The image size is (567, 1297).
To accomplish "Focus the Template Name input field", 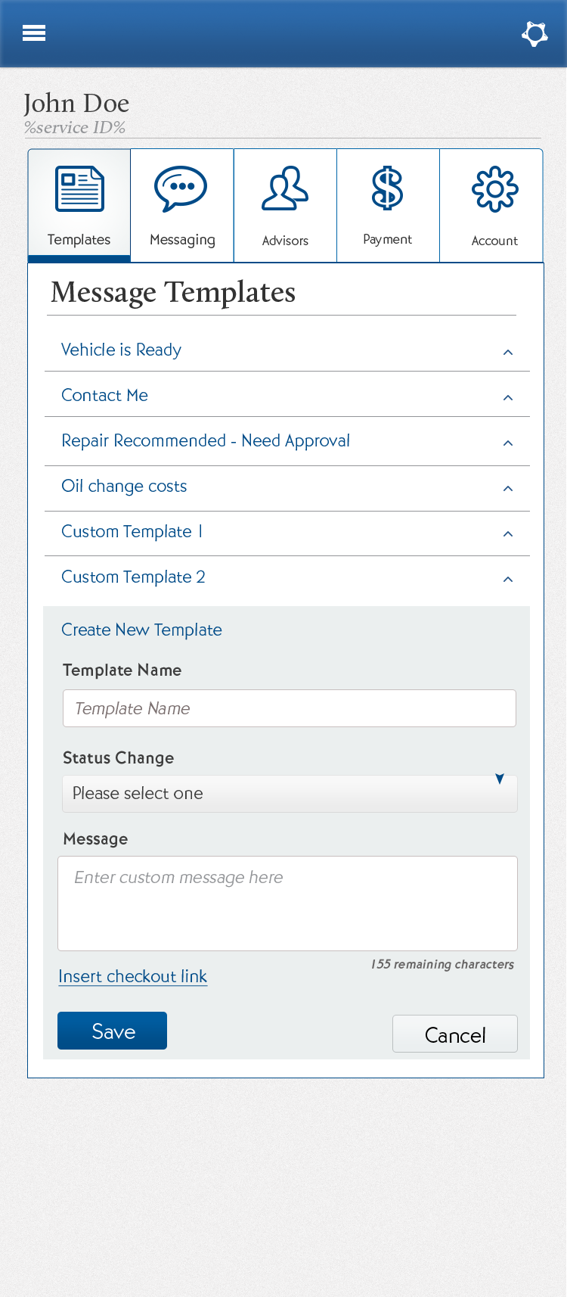I will (290, 708).
